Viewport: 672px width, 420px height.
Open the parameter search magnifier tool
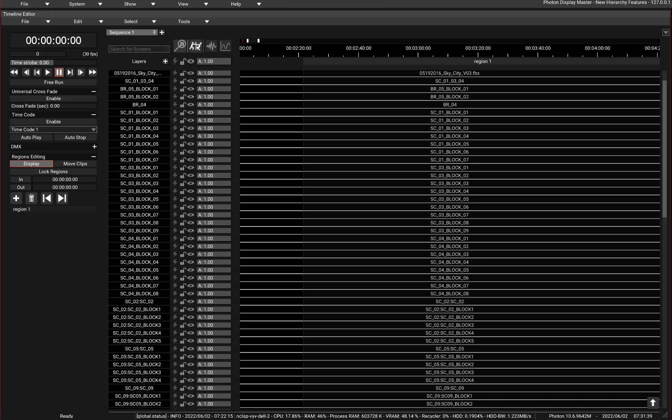tap(180, 46)
